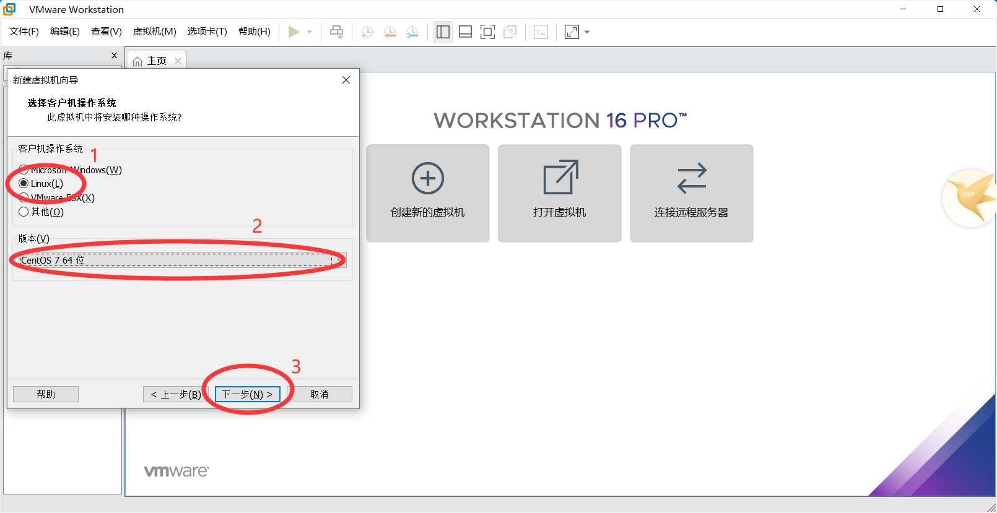997x513 pixels.
Task: Click the unity mode icon
Action: 510,32
